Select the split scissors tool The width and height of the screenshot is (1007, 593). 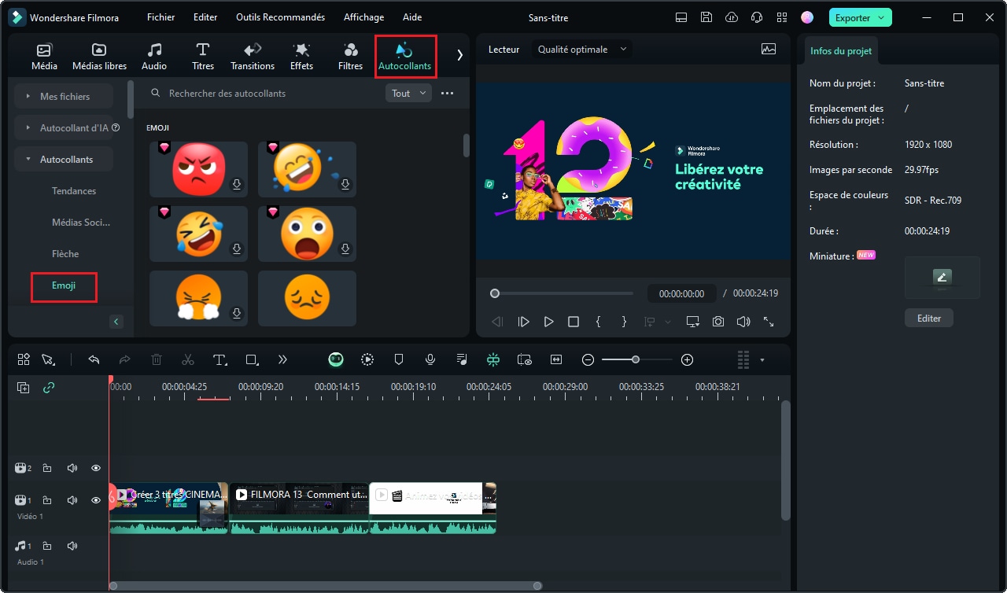point(187,359)
